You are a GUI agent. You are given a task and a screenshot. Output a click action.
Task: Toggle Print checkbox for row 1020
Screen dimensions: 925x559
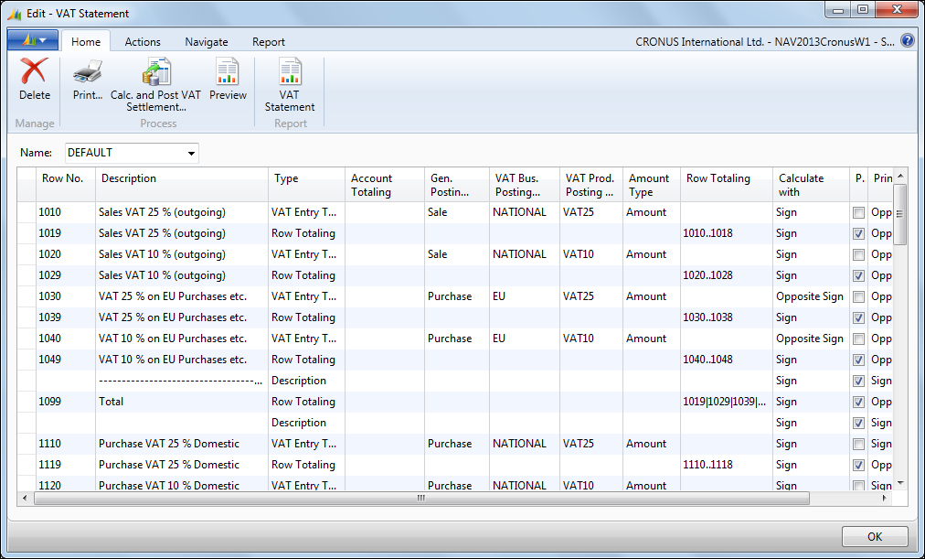click(858, 254)
